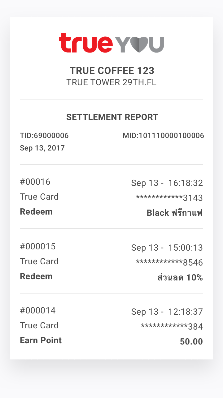Image resolution: width=223 pixels, height=398 pixels.
Task: Click the Earn Point label
Action: click(41, 340)
